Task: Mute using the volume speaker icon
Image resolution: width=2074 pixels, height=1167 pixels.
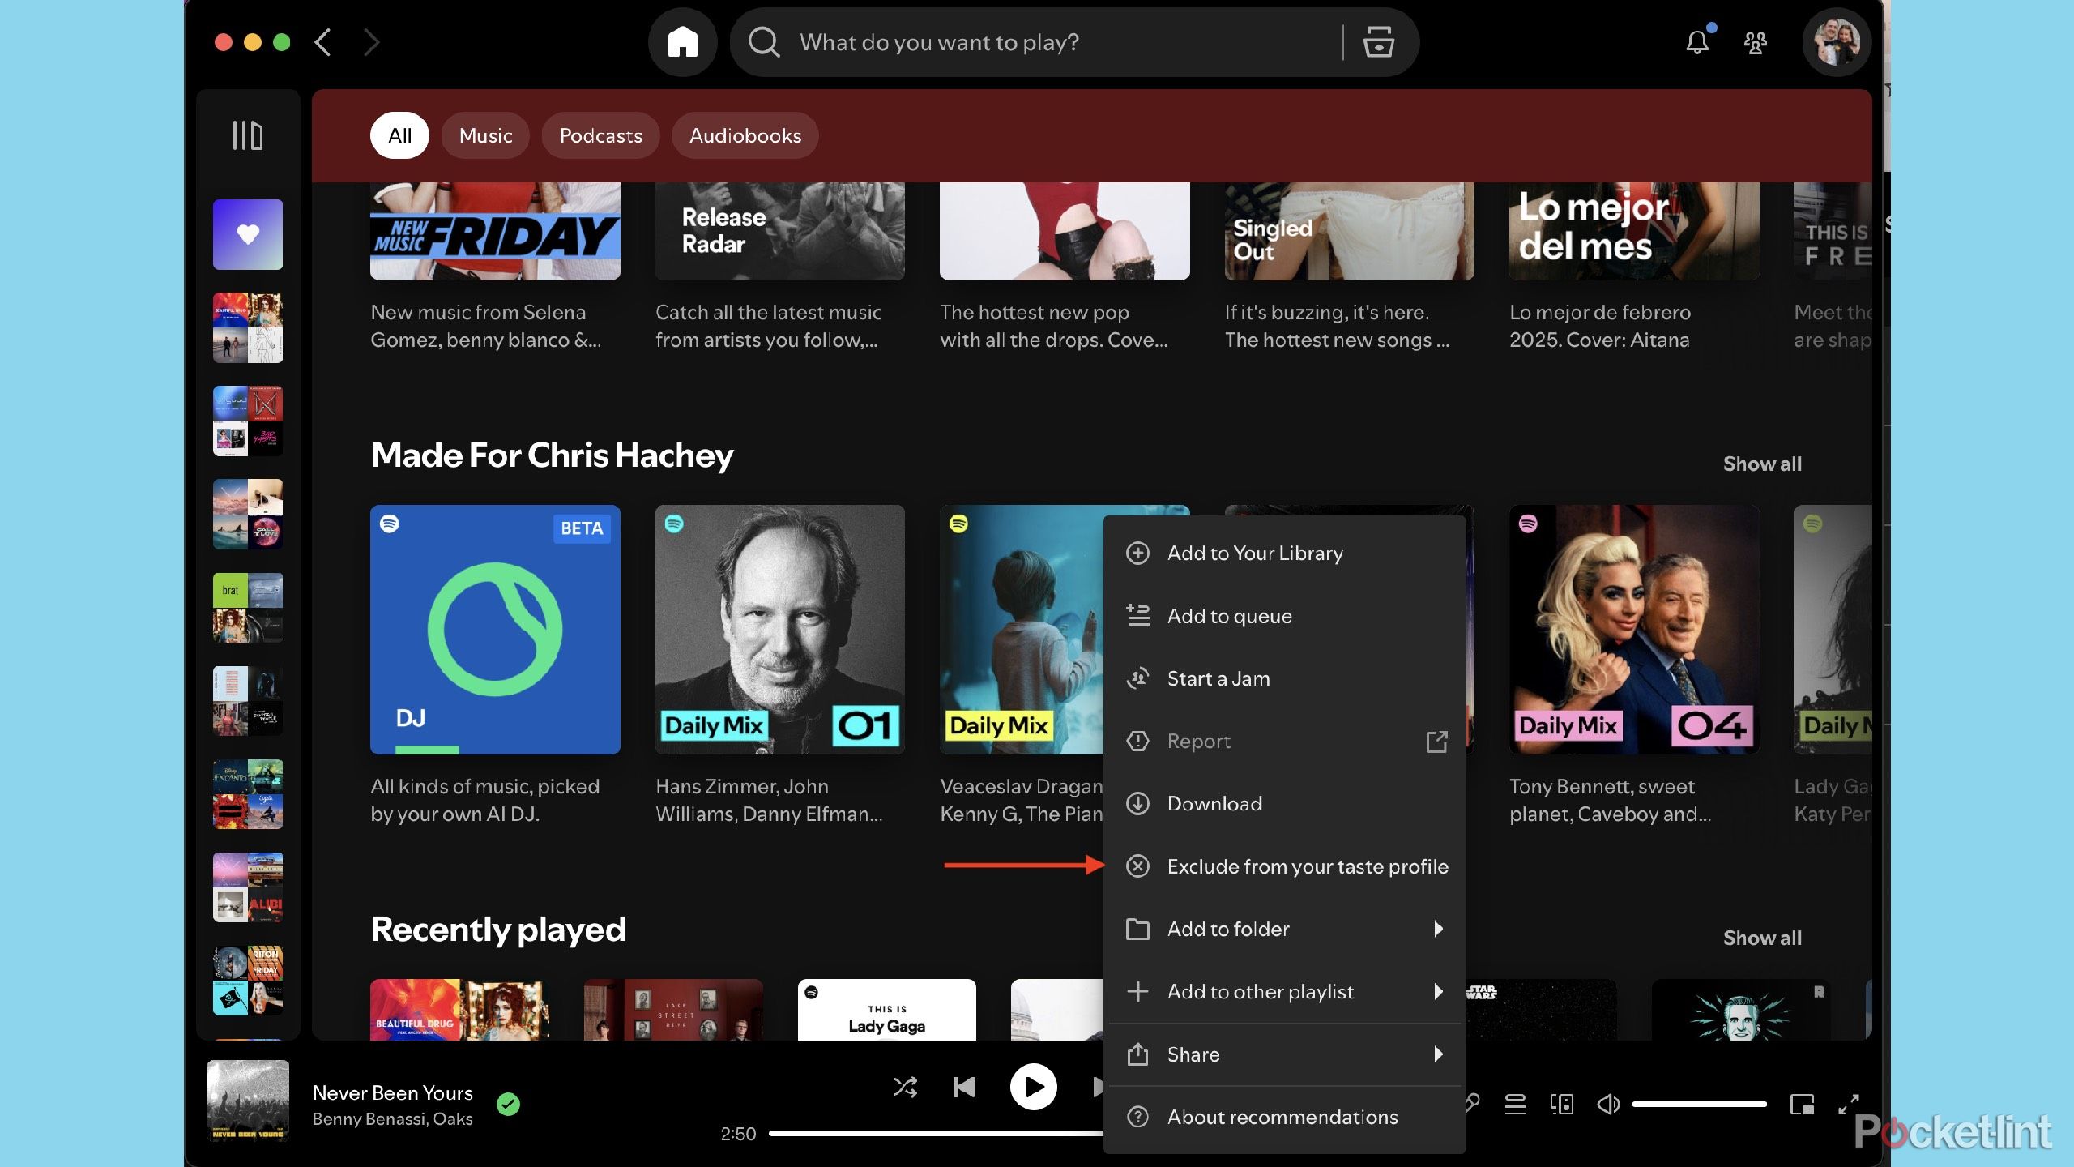Action: [x=1608, y=1104]
